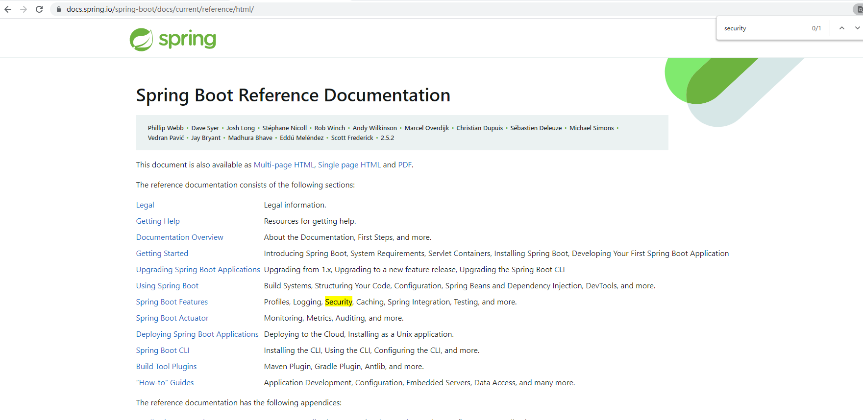
Task: Click the 'Legal information.' description
Action: (295, 205)
